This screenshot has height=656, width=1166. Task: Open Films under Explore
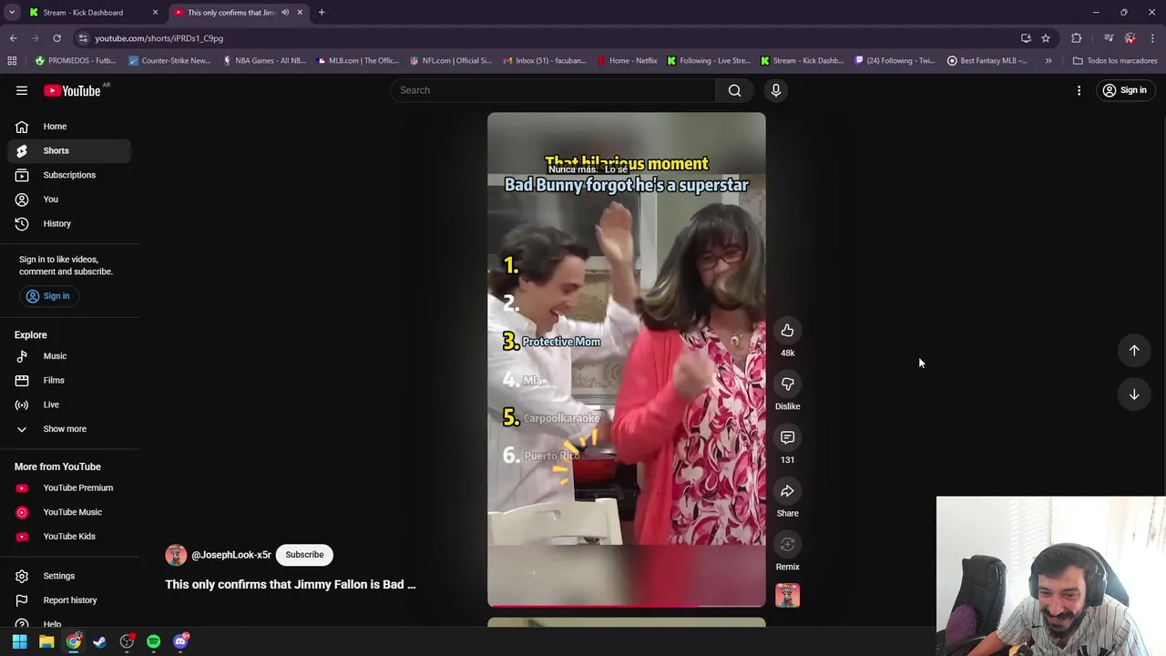[69, 380]
